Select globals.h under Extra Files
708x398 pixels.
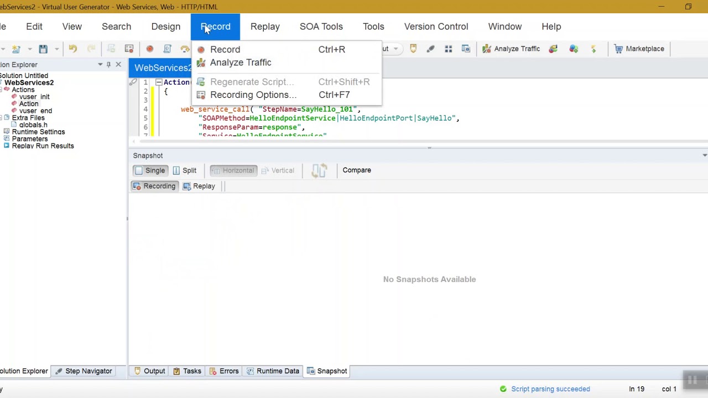33,125
